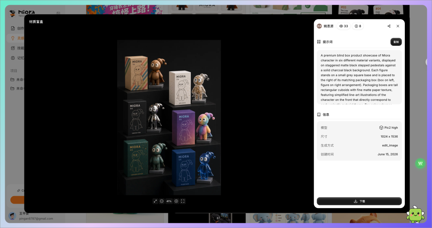The height and width of the screenshot is (228, 432).
Task: Open 记忆 in the background sidebar
Action: [x=17, y=58]
